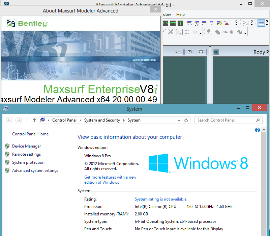This screenshot has height=236, width=270.
Task: Go back in the System window
Action: 9,120
